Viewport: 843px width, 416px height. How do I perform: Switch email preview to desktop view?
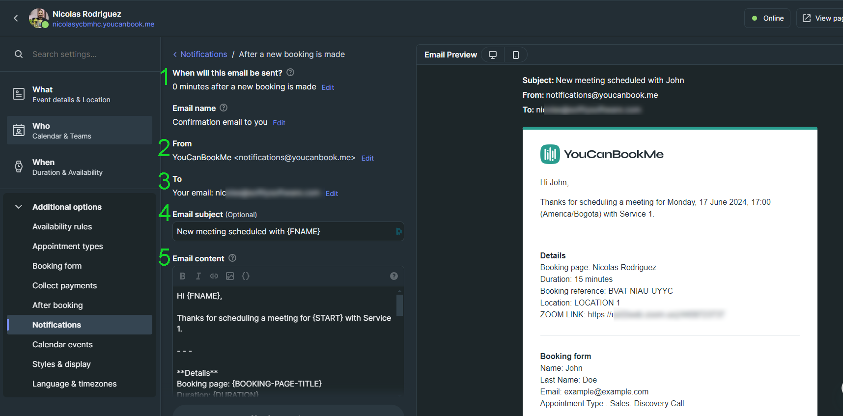point(493,55)
